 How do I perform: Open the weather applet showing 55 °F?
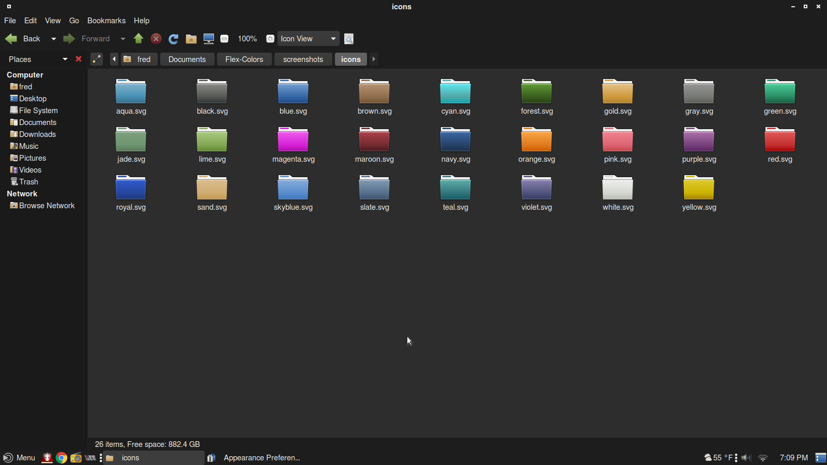(x=719, y=458)
